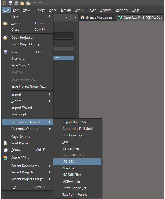Open the Place menu
This screenshot has height=199, width=165.
53,10
